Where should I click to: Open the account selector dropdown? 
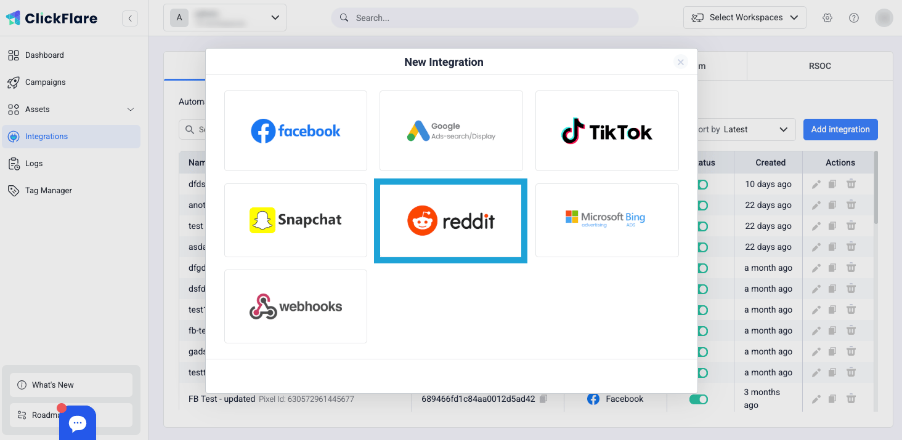point(225,18)
